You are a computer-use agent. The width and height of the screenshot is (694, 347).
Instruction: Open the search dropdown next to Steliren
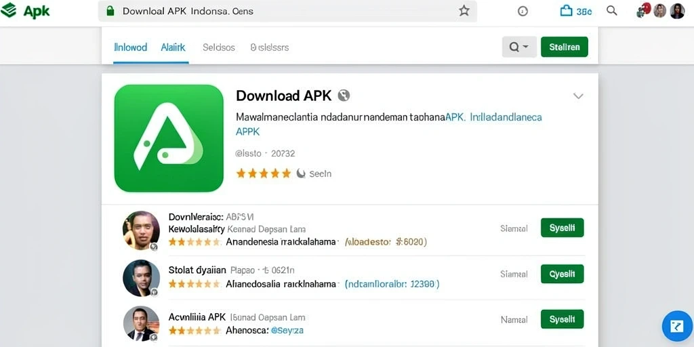(519, 47)
